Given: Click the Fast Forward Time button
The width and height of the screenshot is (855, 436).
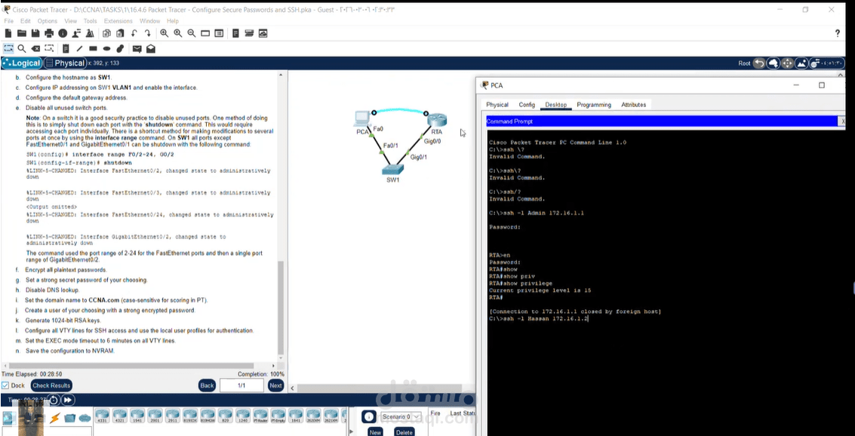Looking at the screenshot, I should pos(68,400).
